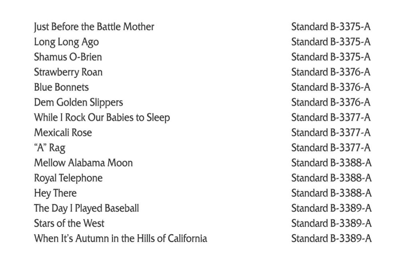Click the "A" Rag title
Screen dimensions: 401x269
(50, 148)
